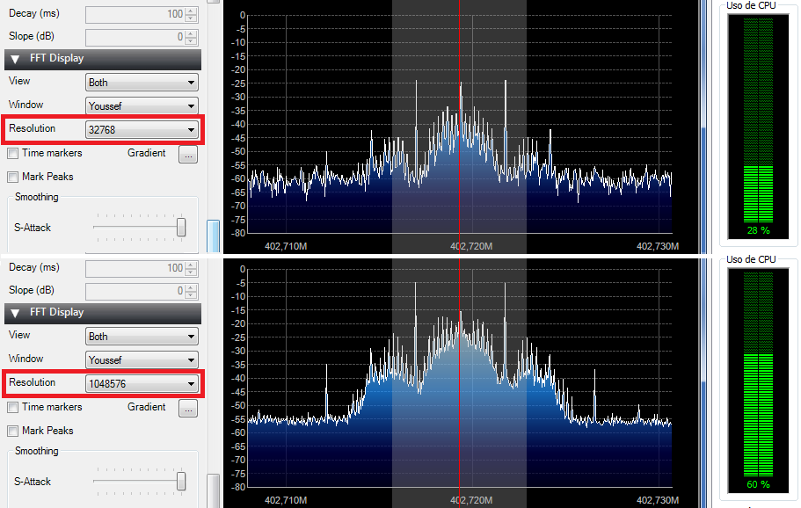801x508 pixels.
Task: Click the upper Resolution label
Action: [x=33, y=128]
